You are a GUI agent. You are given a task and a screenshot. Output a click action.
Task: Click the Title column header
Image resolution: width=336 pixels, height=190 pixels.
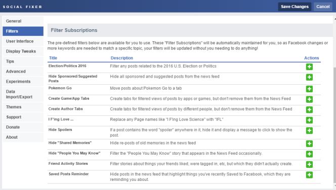click(53, 58)
